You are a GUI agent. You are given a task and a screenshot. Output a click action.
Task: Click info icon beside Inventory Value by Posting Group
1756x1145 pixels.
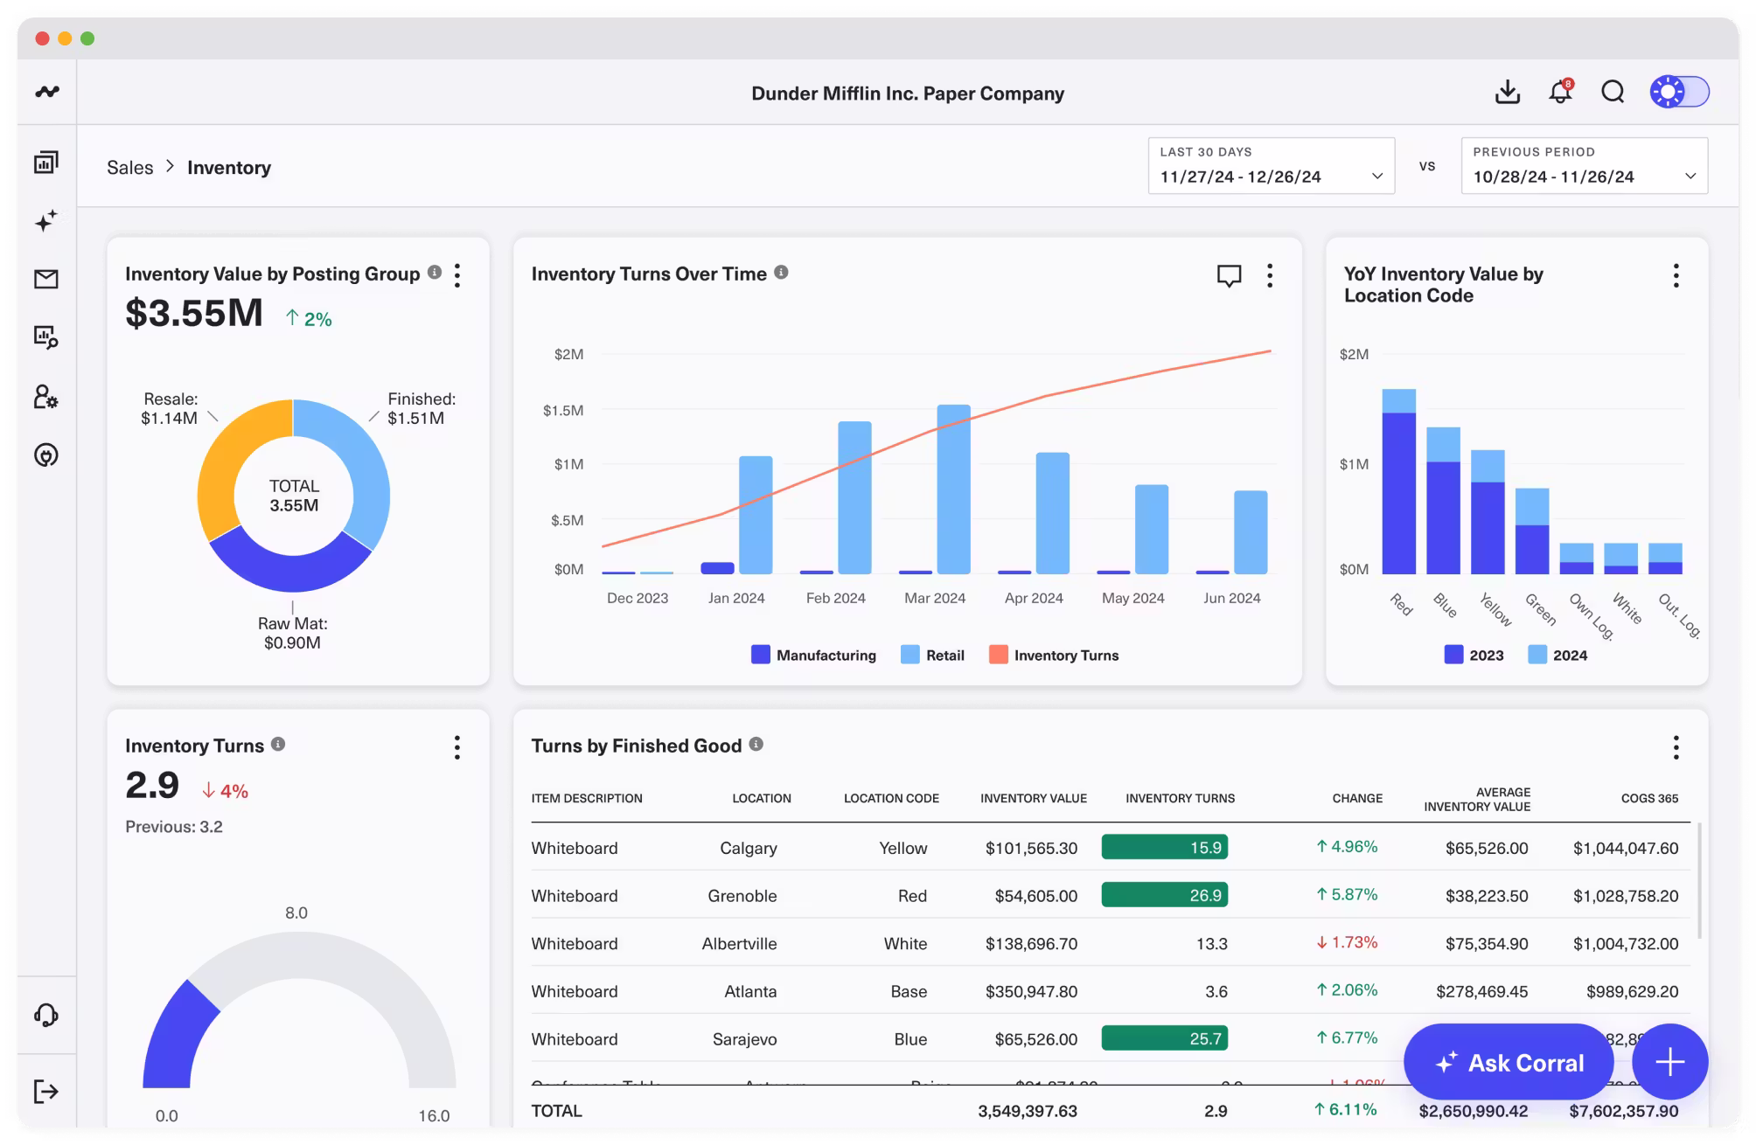tap(435, 272)
